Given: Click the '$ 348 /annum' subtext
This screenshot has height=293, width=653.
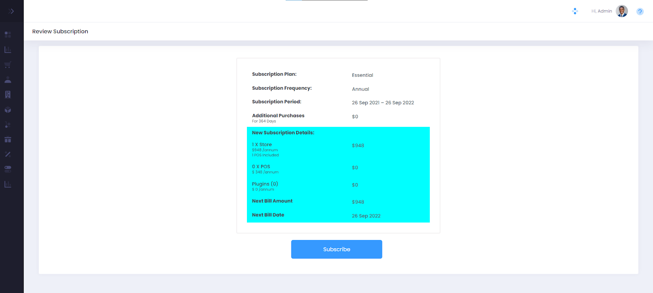Looking at the screenshot, I should click(x=265, y=172).
